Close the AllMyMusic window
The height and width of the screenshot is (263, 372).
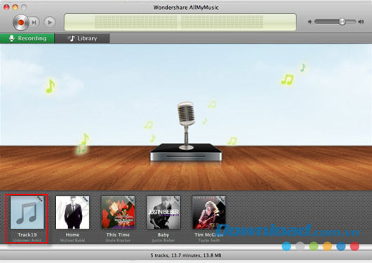coord(6,7)
